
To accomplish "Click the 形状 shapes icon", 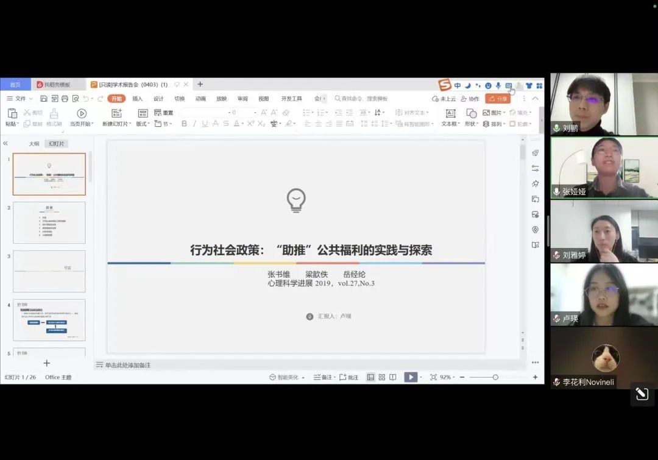I will pos(471,113).
